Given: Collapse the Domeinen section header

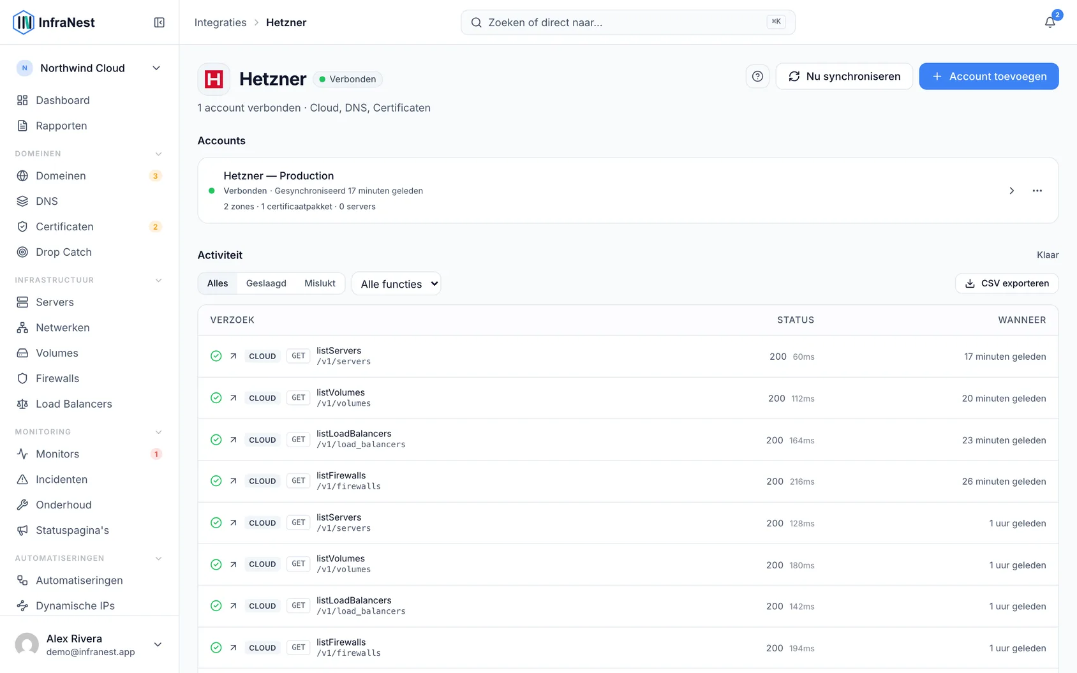Looking at the screenshot, I should click(x=89, y=154).
